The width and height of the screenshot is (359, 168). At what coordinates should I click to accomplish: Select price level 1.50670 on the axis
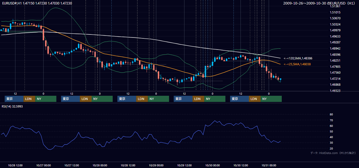point(335,18)
